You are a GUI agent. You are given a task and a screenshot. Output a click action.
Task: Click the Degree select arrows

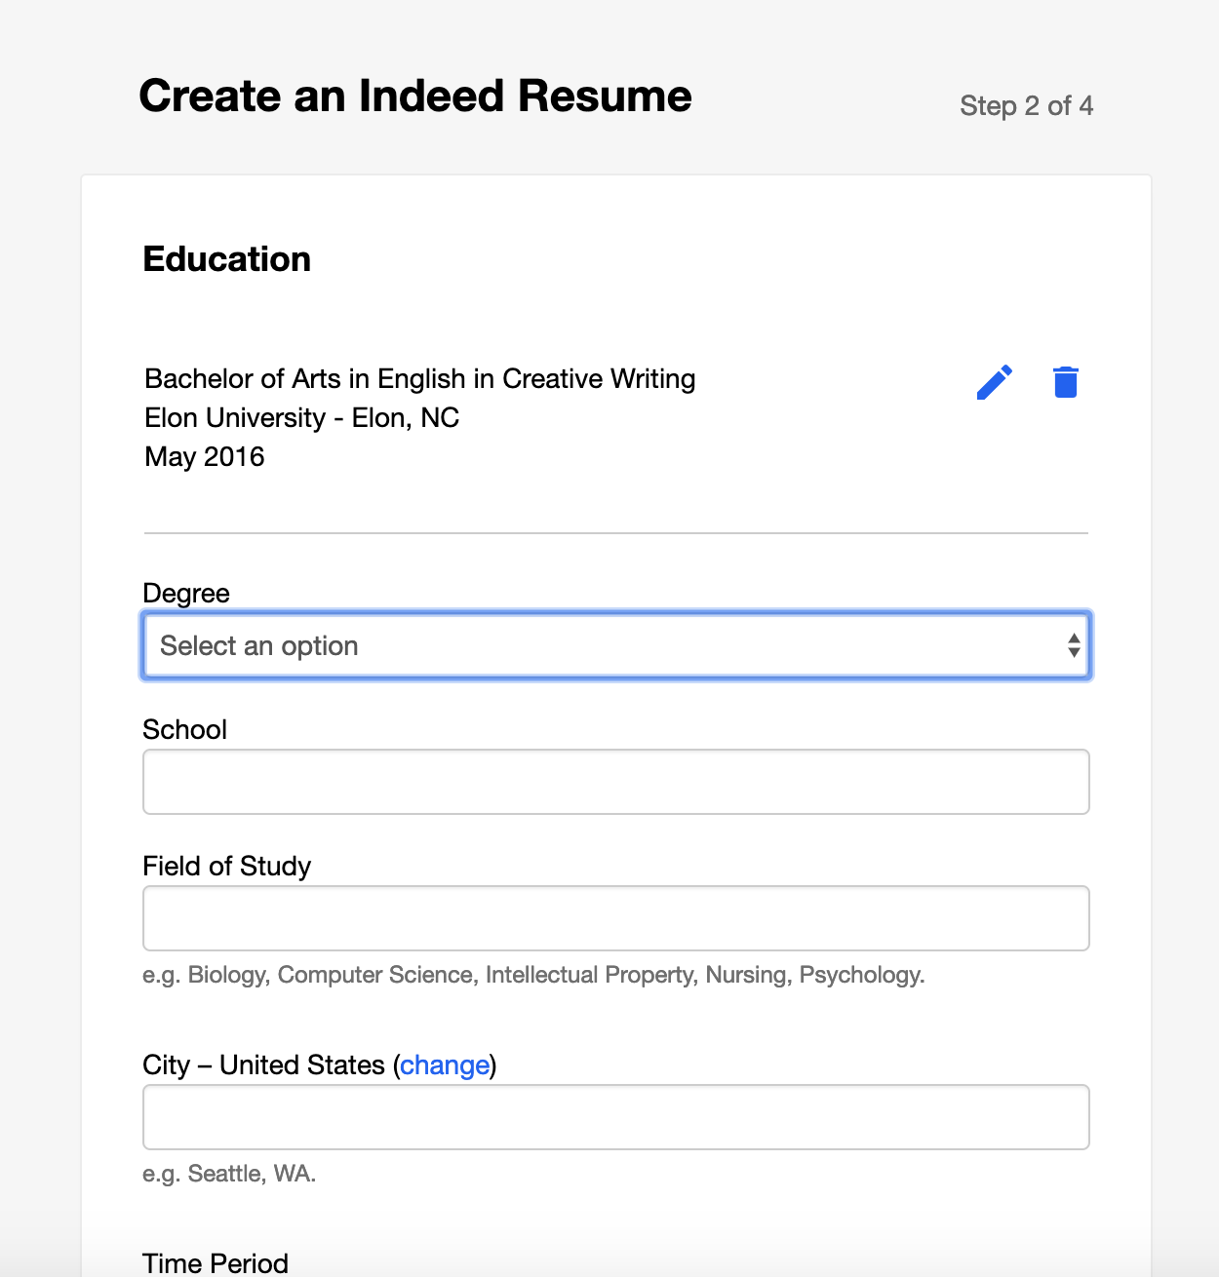1073,645
